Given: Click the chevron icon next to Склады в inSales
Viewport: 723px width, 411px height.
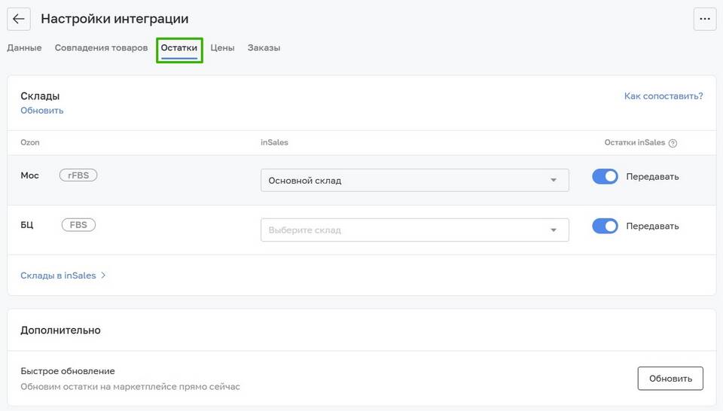Looking at the screenshot, I should pyautogui.click(x=103, y=275).
